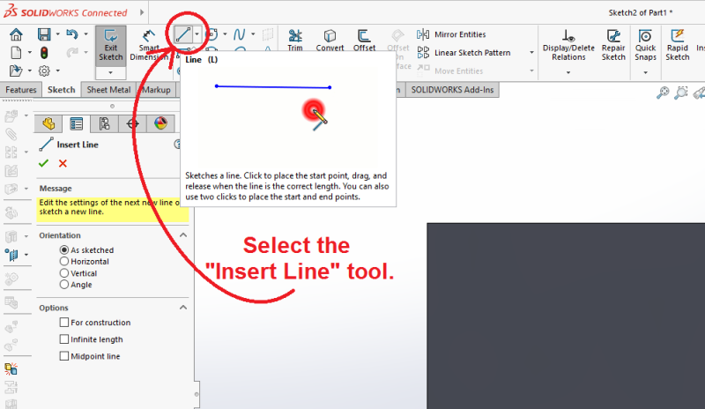This screenshot has width=705, height=409.
Task: Confirm Insert Line with green checkmark
Action: (x=43, y=163)
